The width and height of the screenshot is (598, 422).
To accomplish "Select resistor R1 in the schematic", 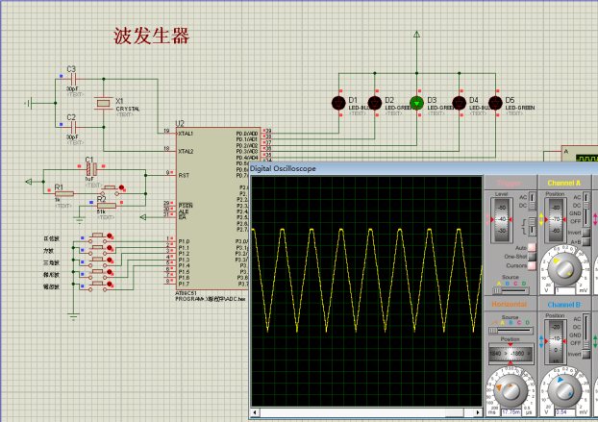I will [x=64, y=193].
